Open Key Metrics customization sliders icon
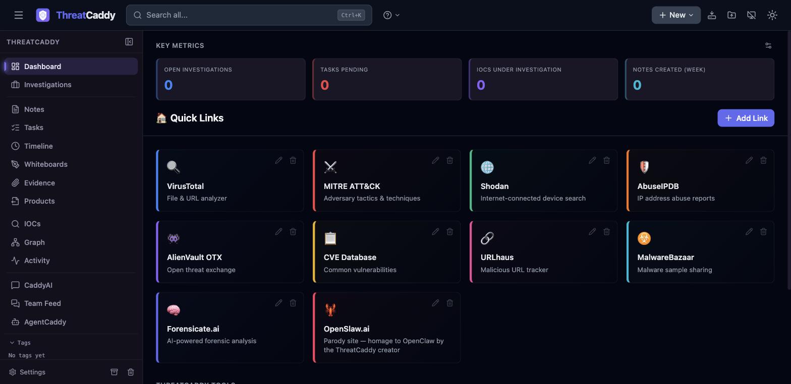791x384 pixels. (x=768, y=45)
